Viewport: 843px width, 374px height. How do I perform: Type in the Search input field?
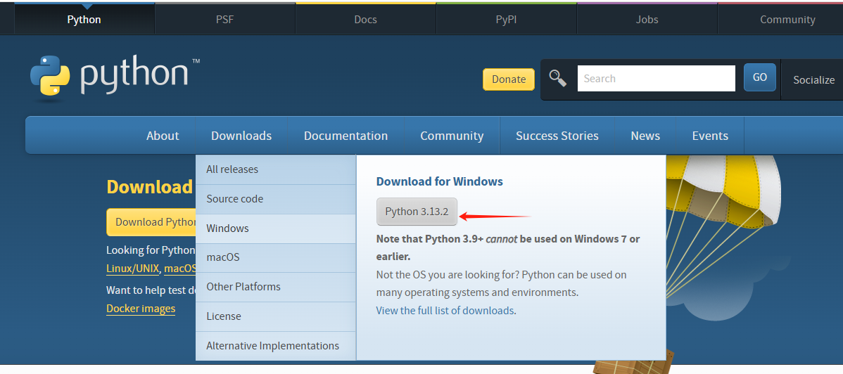(x=656, y=79)
